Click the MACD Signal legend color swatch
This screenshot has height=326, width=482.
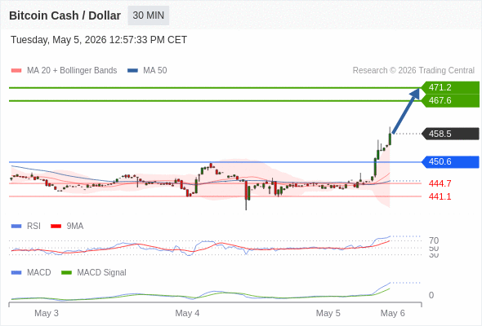coord(66,273)
